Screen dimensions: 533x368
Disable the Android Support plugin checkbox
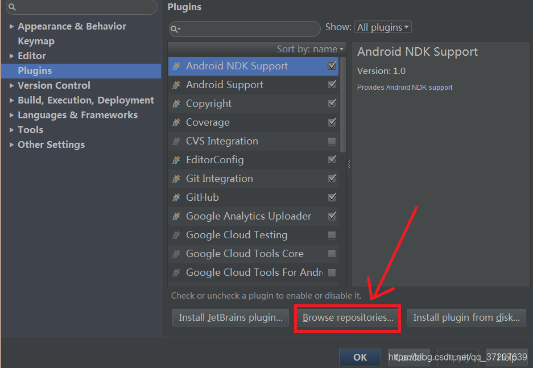[332, 84]
